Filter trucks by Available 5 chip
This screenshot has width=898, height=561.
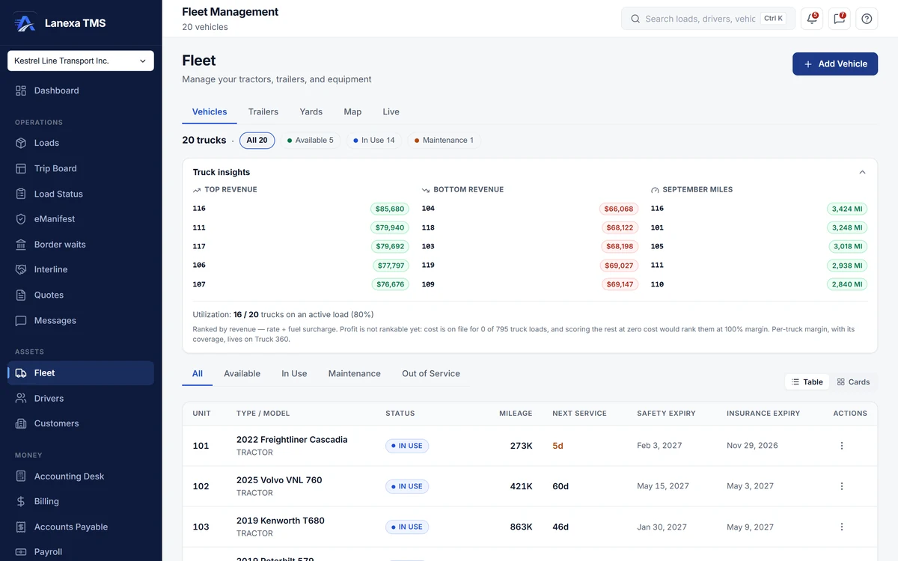[311, 140]
